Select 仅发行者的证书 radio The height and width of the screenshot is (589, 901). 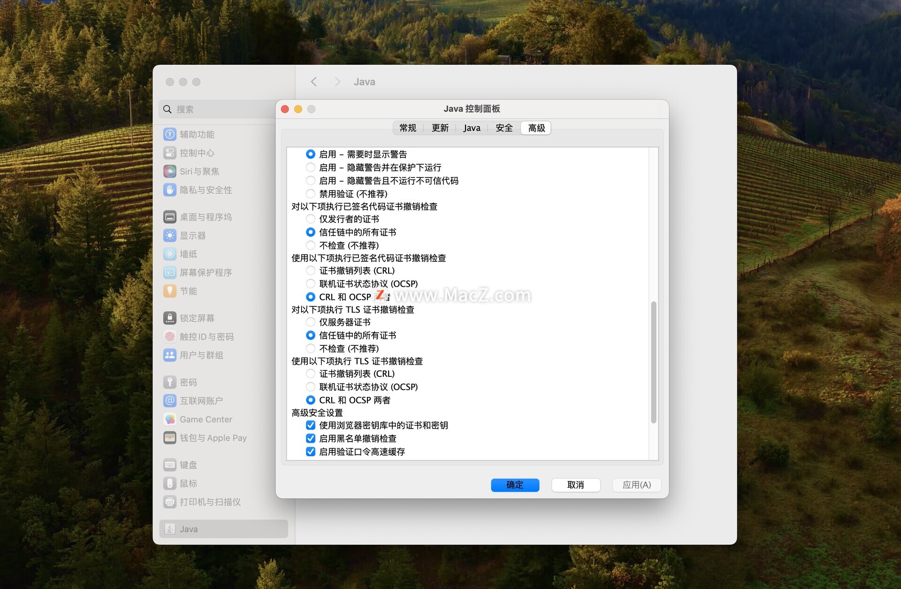pyautogui.click(x=311, y=219)
